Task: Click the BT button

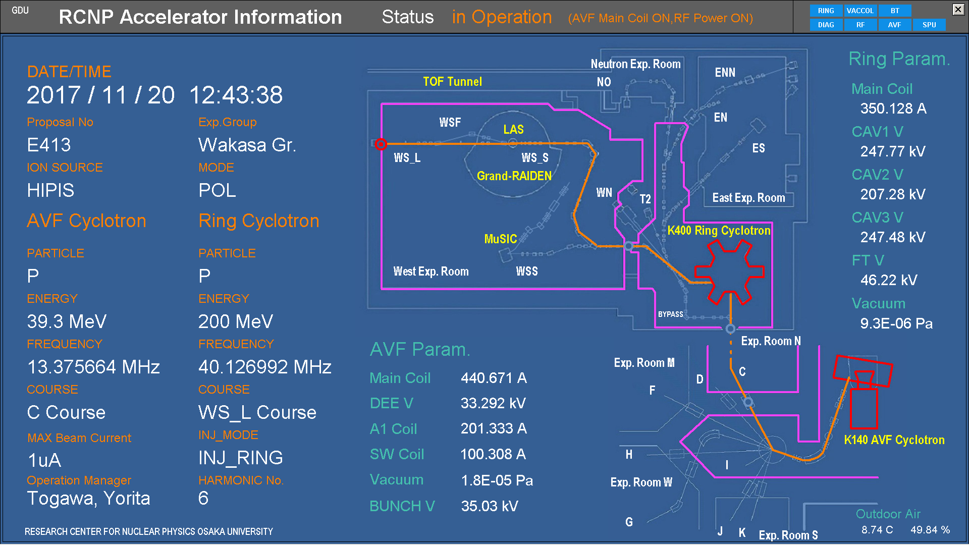Action: [x=894, y=11]
